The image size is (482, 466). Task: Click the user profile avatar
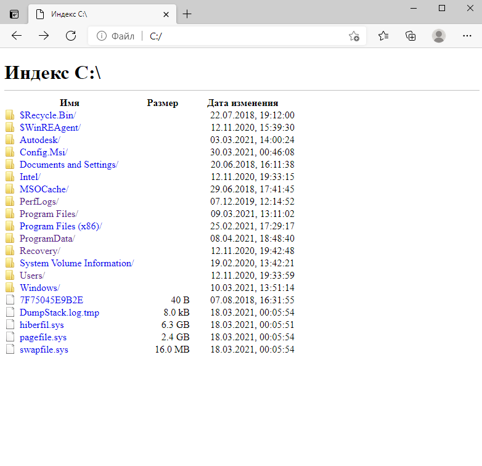[439, 36]
